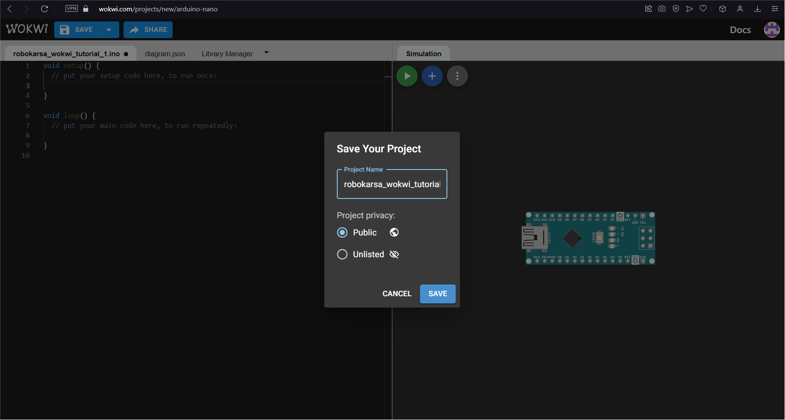785x420 pixels.
Task: Open the Library Manager tab
Action: (x=227, y=54)
